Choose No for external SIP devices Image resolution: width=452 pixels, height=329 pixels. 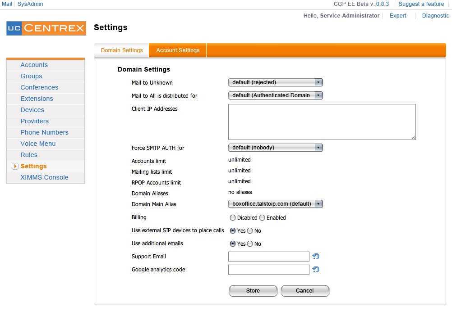coord(250,231)
